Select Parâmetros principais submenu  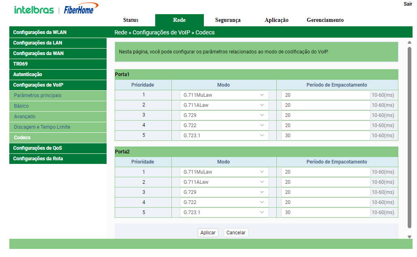[x=58, y=96]
